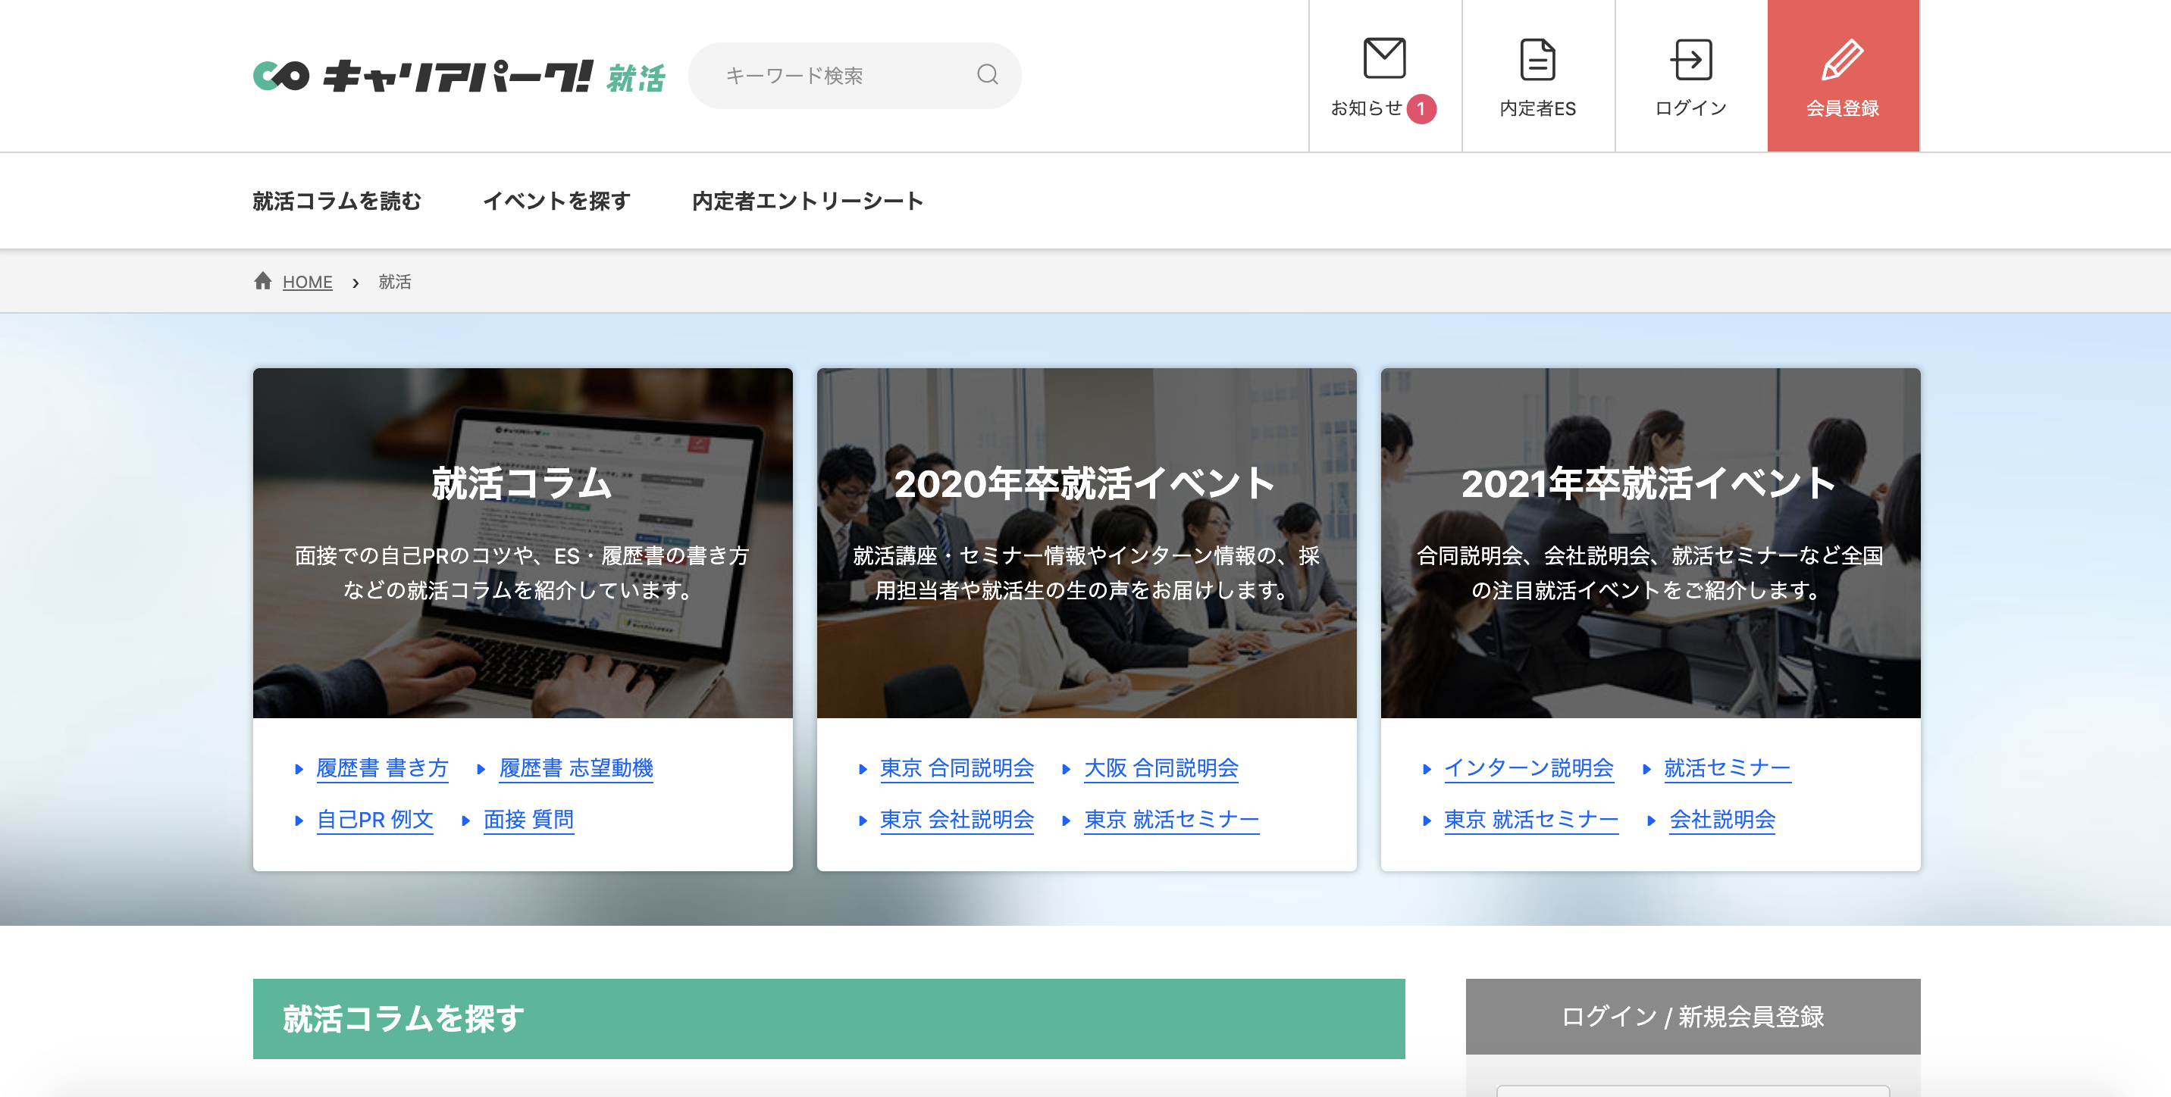Image resolution: width=2171 pixels, height=1097 pixels.
Task: Open the 履歴書 書き方 link
Action: click(382, 767)
